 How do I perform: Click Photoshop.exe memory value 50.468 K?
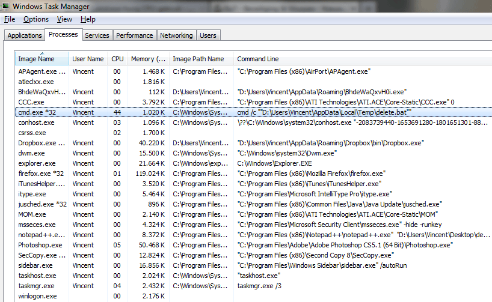[x=152, y=245]
